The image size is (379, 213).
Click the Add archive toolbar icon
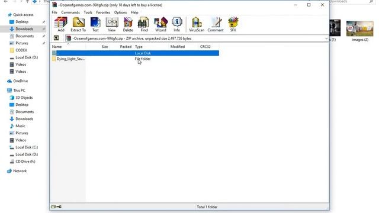tap(60, 24)
